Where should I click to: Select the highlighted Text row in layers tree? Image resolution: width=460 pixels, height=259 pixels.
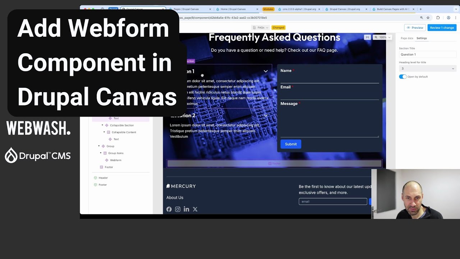point(121,118)
